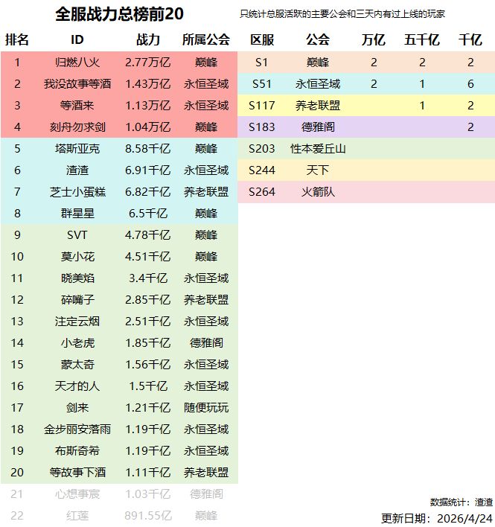The height and width of the screenshot is (527, 495).
Task: Select power value 2.77万亿
Action: 148,63
